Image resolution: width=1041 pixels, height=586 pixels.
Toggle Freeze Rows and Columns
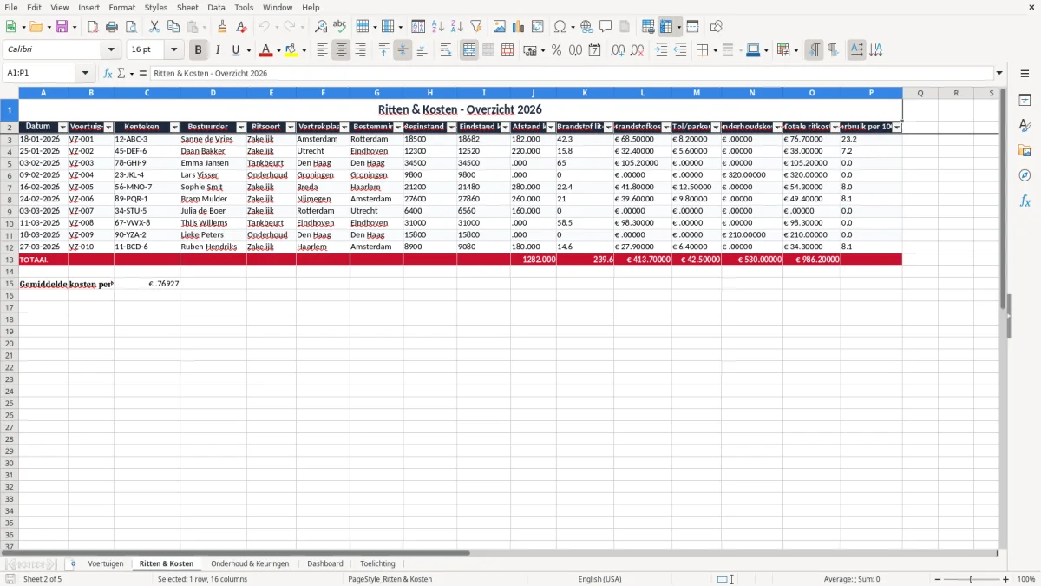666,27
